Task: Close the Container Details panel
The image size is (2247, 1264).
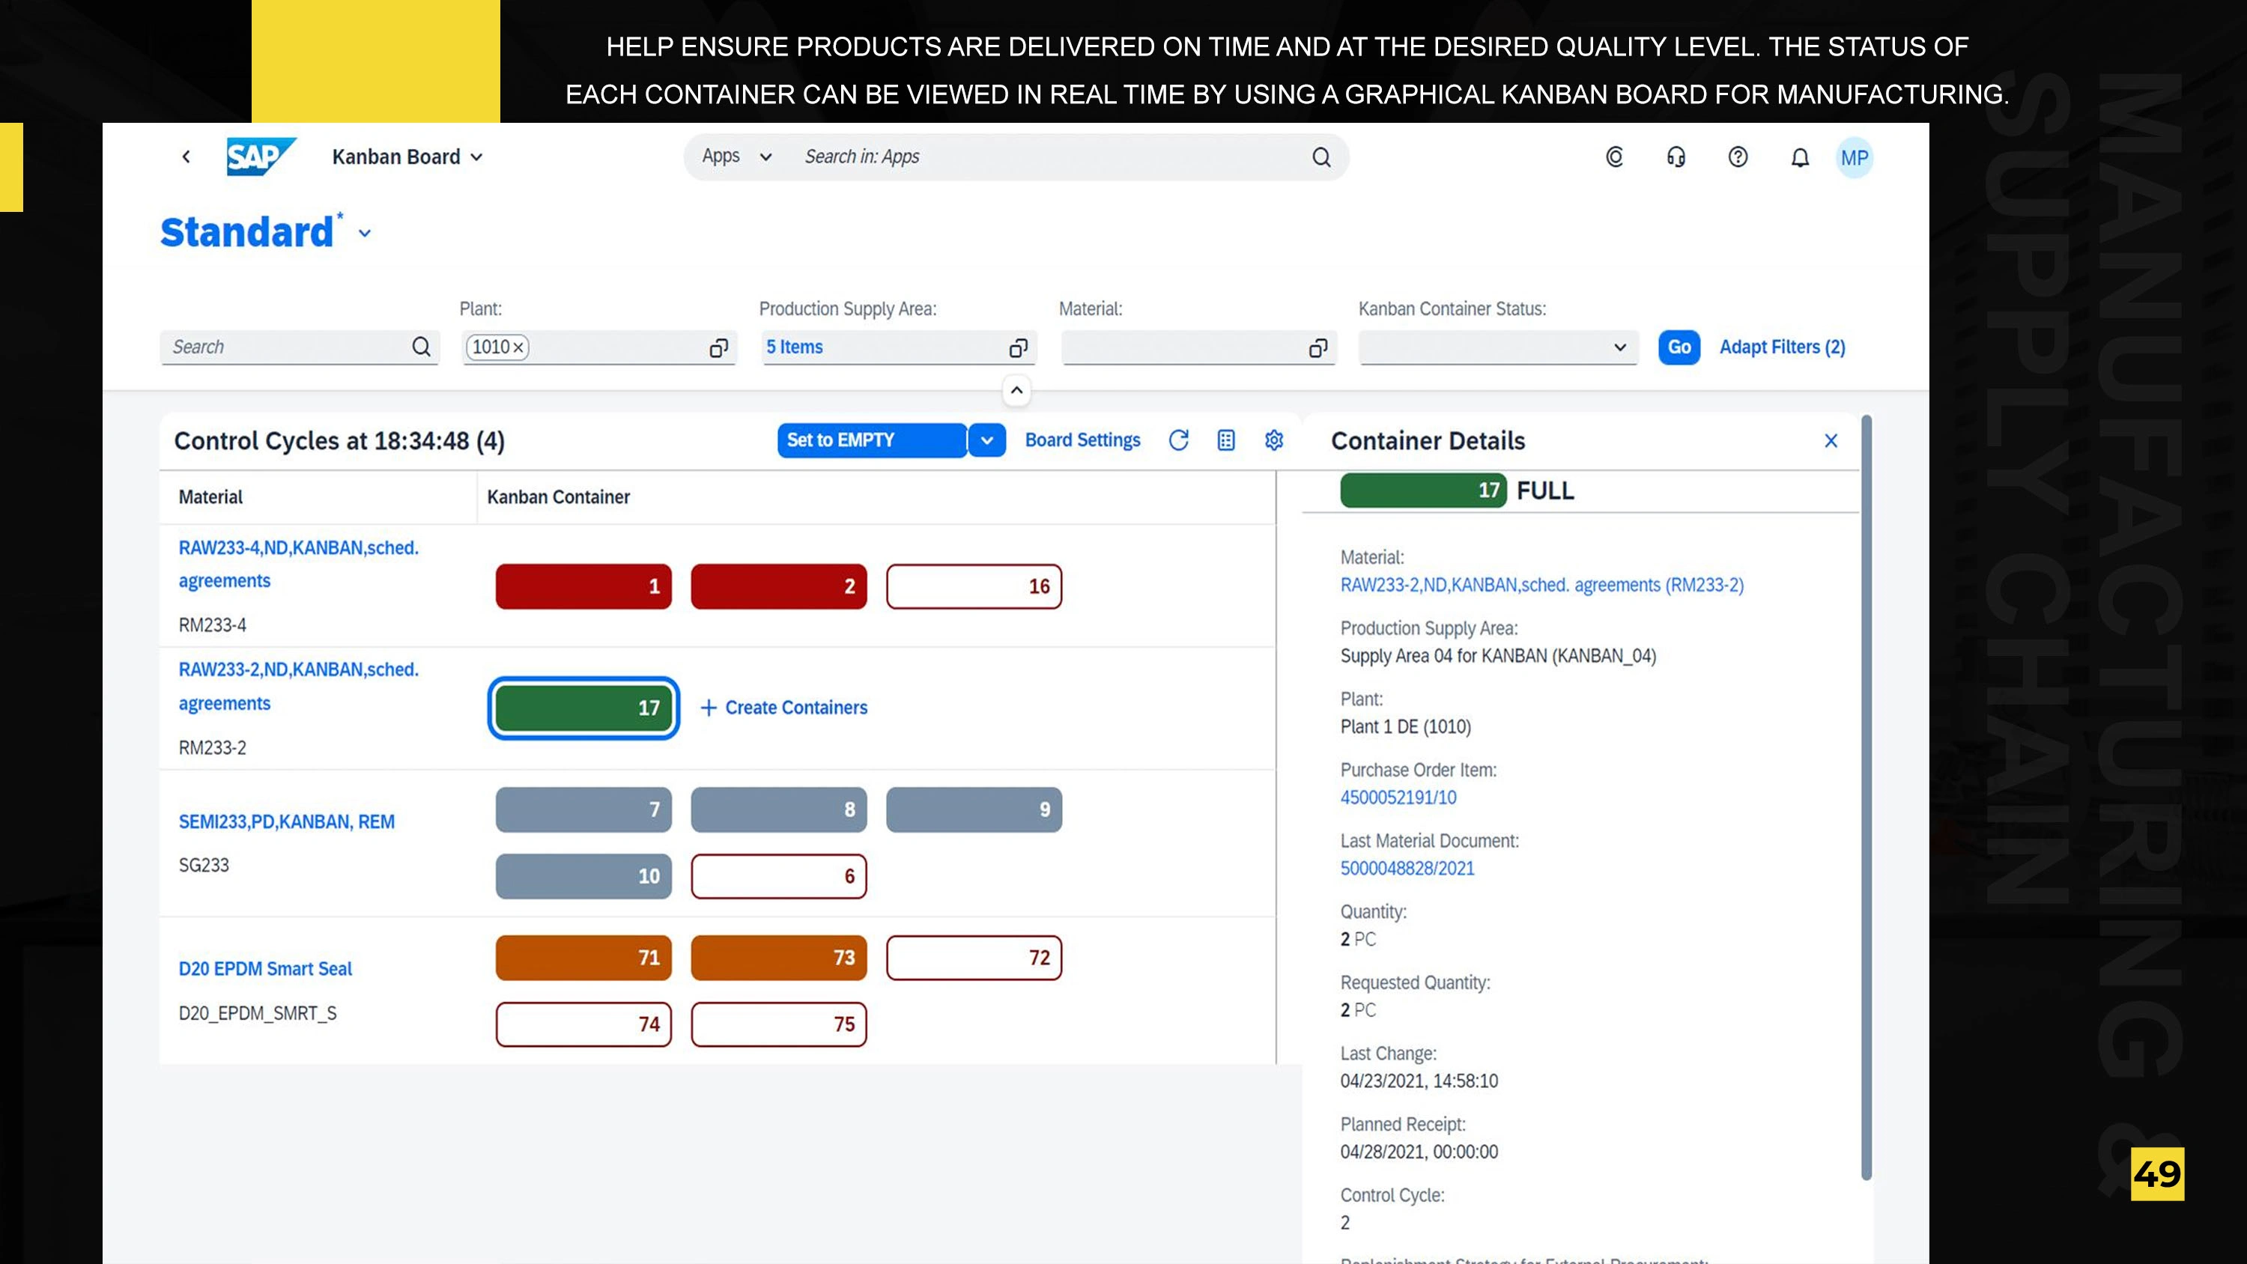Action: (x=1830, y=440)
